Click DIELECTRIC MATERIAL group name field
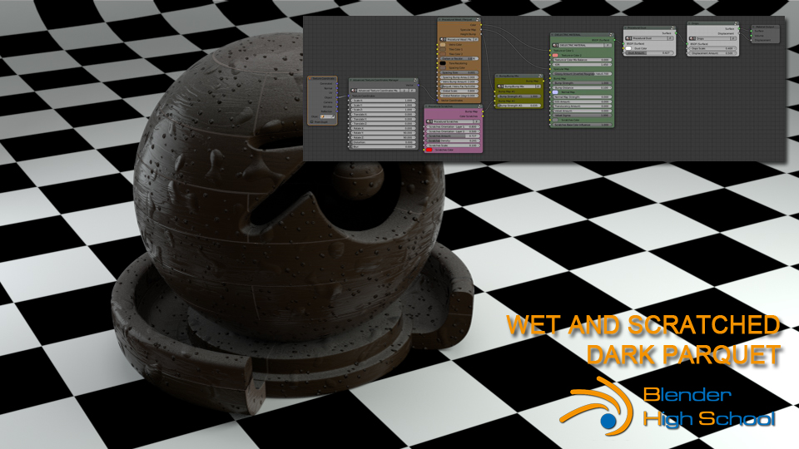Viewport: 799px width, 449px height. (x=582, y=45)
